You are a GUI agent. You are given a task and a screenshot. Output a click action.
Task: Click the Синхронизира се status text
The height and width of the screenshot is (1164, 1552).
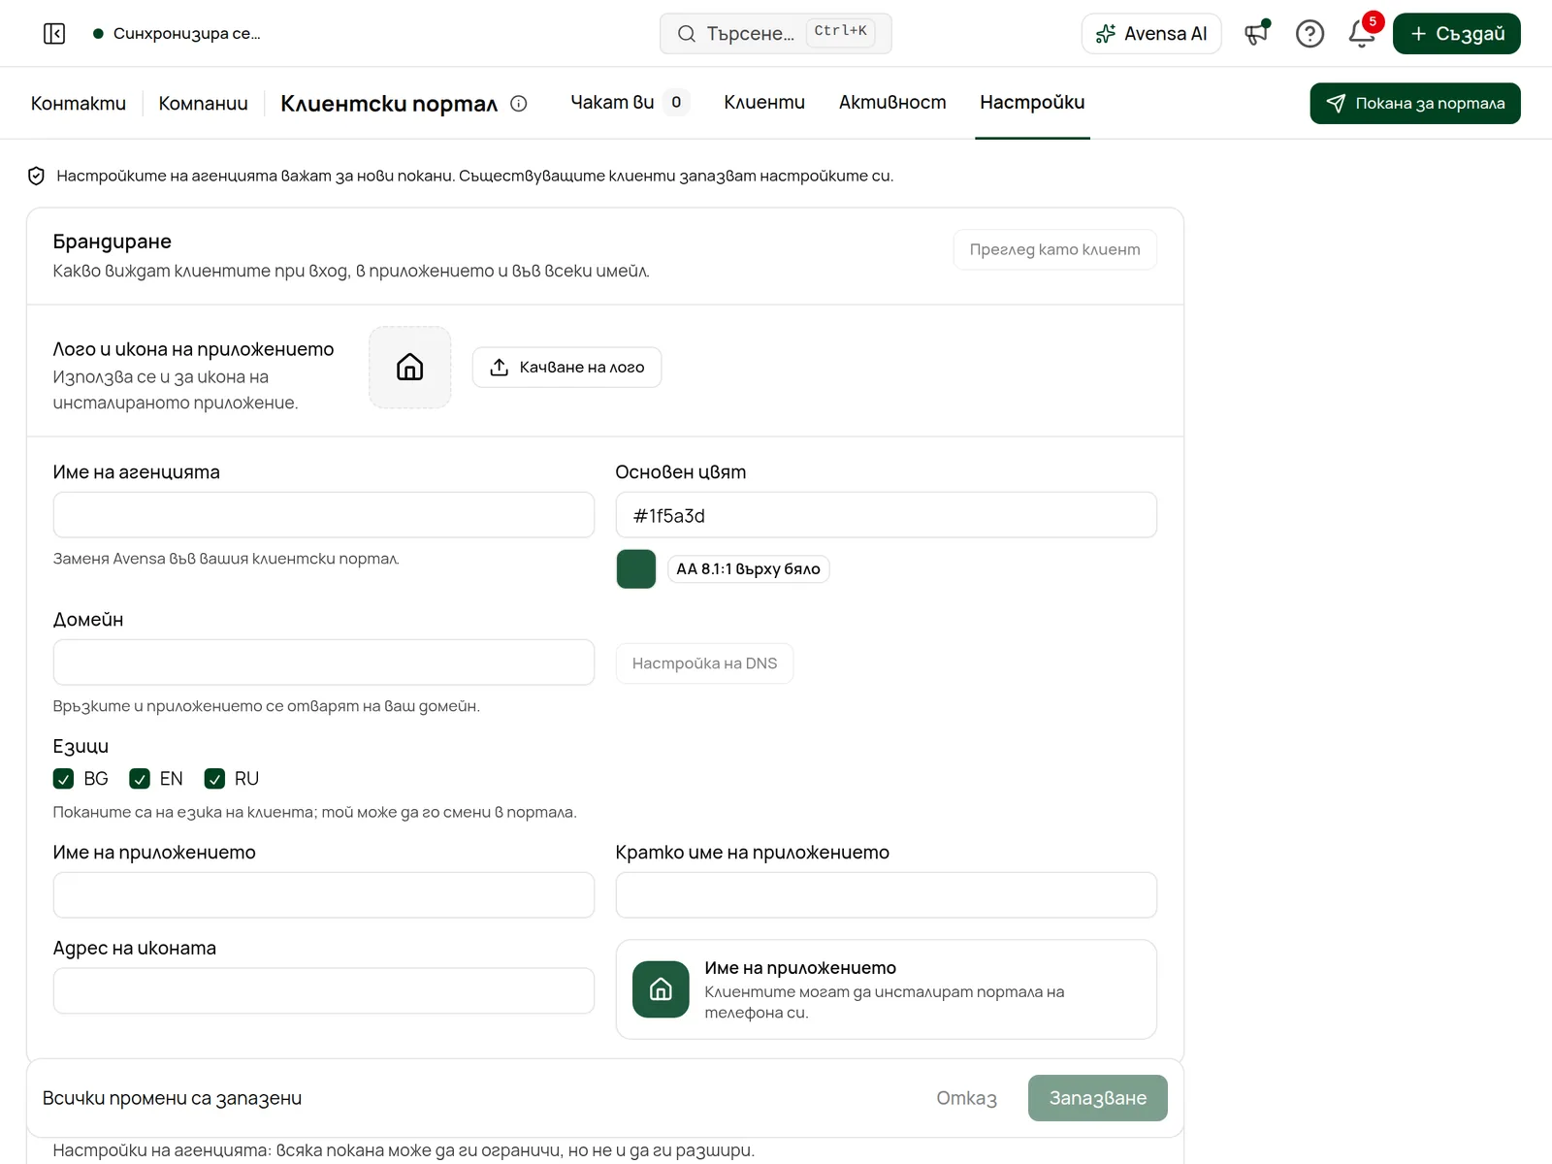pos(186,34)
